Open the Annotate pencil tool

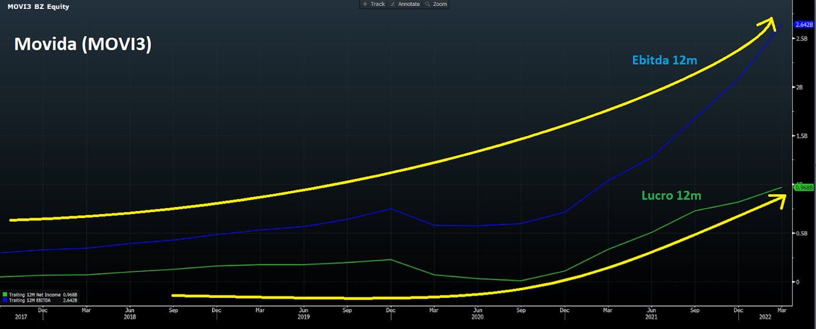pos(406,4)
